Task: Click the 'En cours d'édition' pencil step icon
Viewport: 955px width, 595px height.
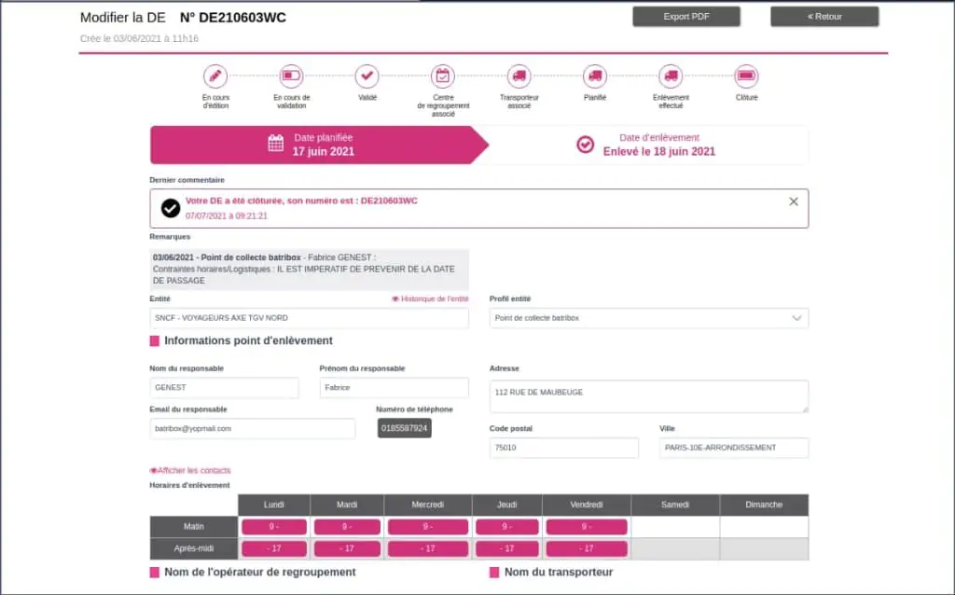Action: click(215, 76)
